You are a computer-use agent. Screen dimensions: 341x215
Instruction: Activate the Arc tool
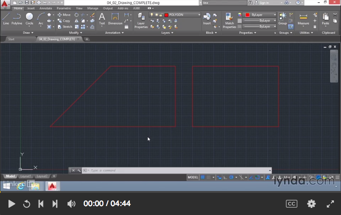(x=41, y=18)
